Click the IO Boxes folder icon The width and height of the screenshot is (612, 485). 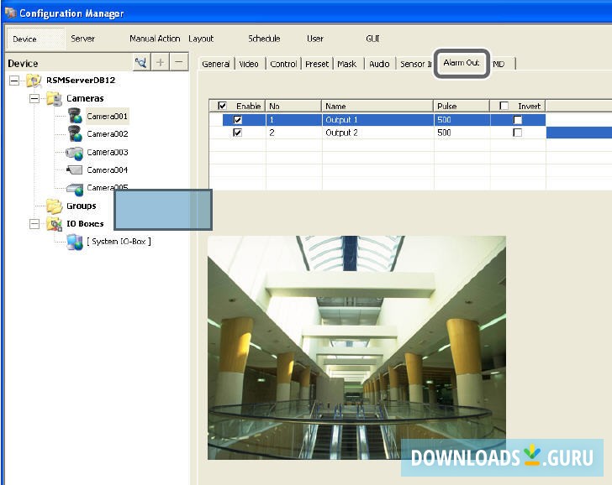(55, 224)
